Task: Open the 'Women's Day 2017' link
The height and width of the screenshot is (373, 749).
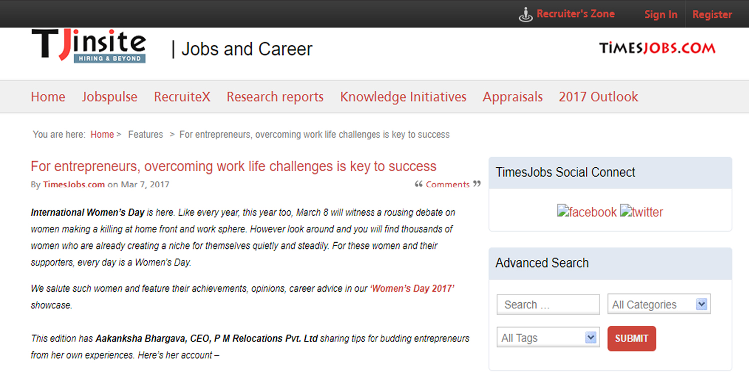Action: click(412, 289)
